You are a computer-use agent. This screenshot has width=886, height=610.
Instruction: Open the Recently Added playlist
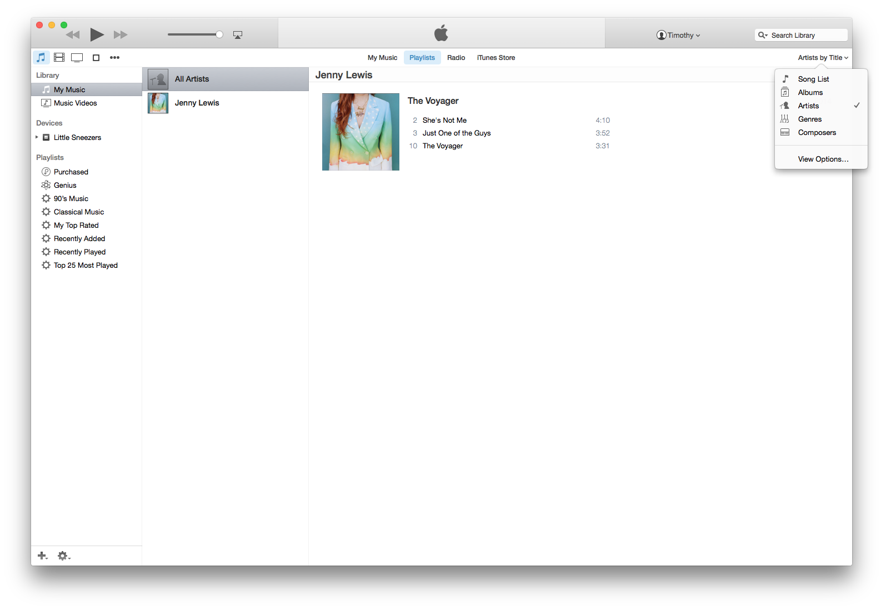(87, 238)
